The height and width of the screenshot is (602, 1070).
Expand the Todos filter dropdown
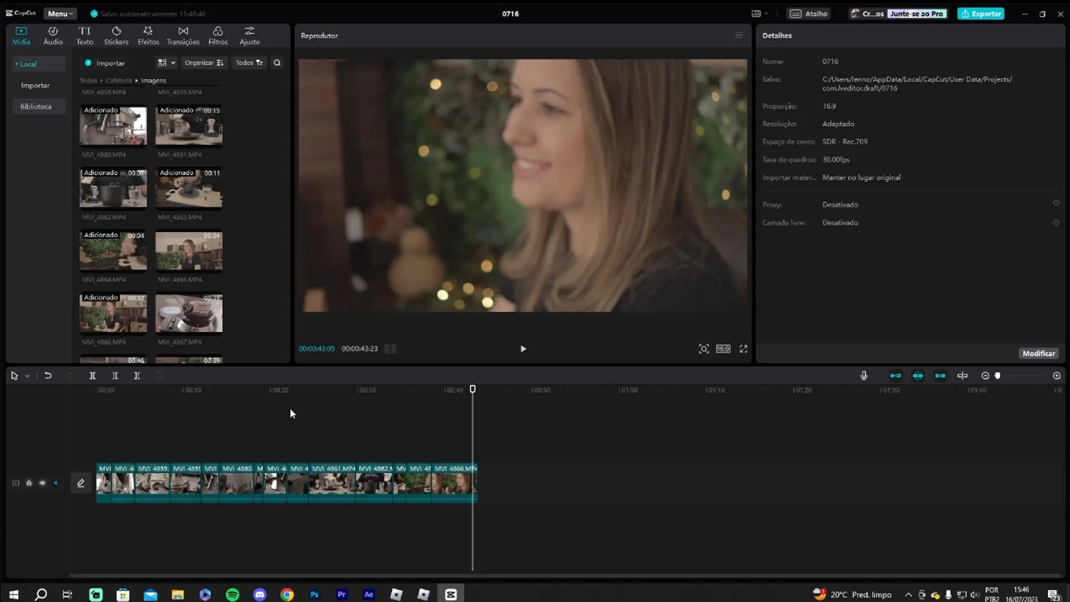tap(249, 63)
